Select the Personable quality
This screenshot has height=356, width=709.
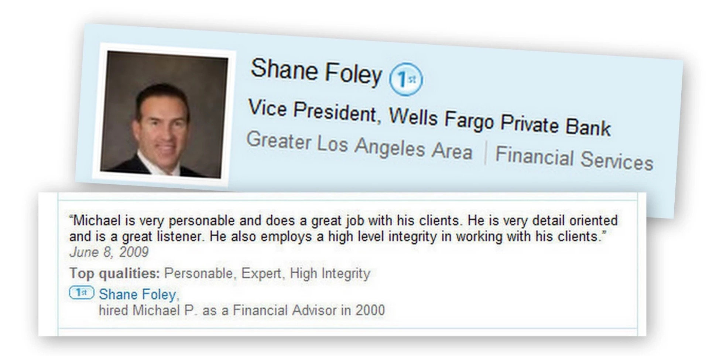[198, 273]
